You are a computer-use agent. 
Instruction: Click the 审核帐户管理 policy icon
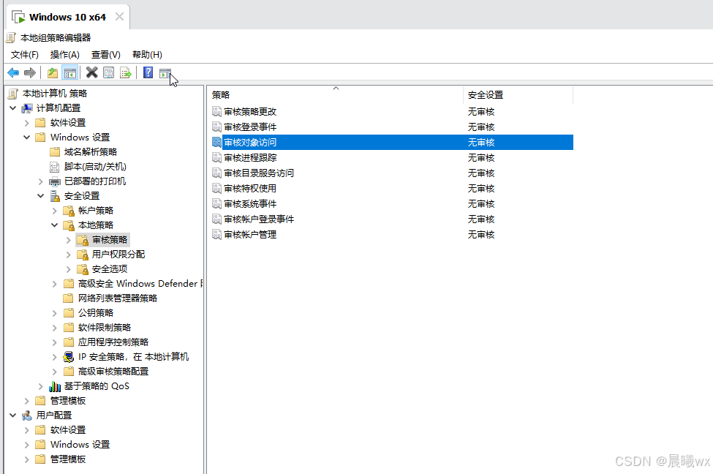tap(217, 235)
